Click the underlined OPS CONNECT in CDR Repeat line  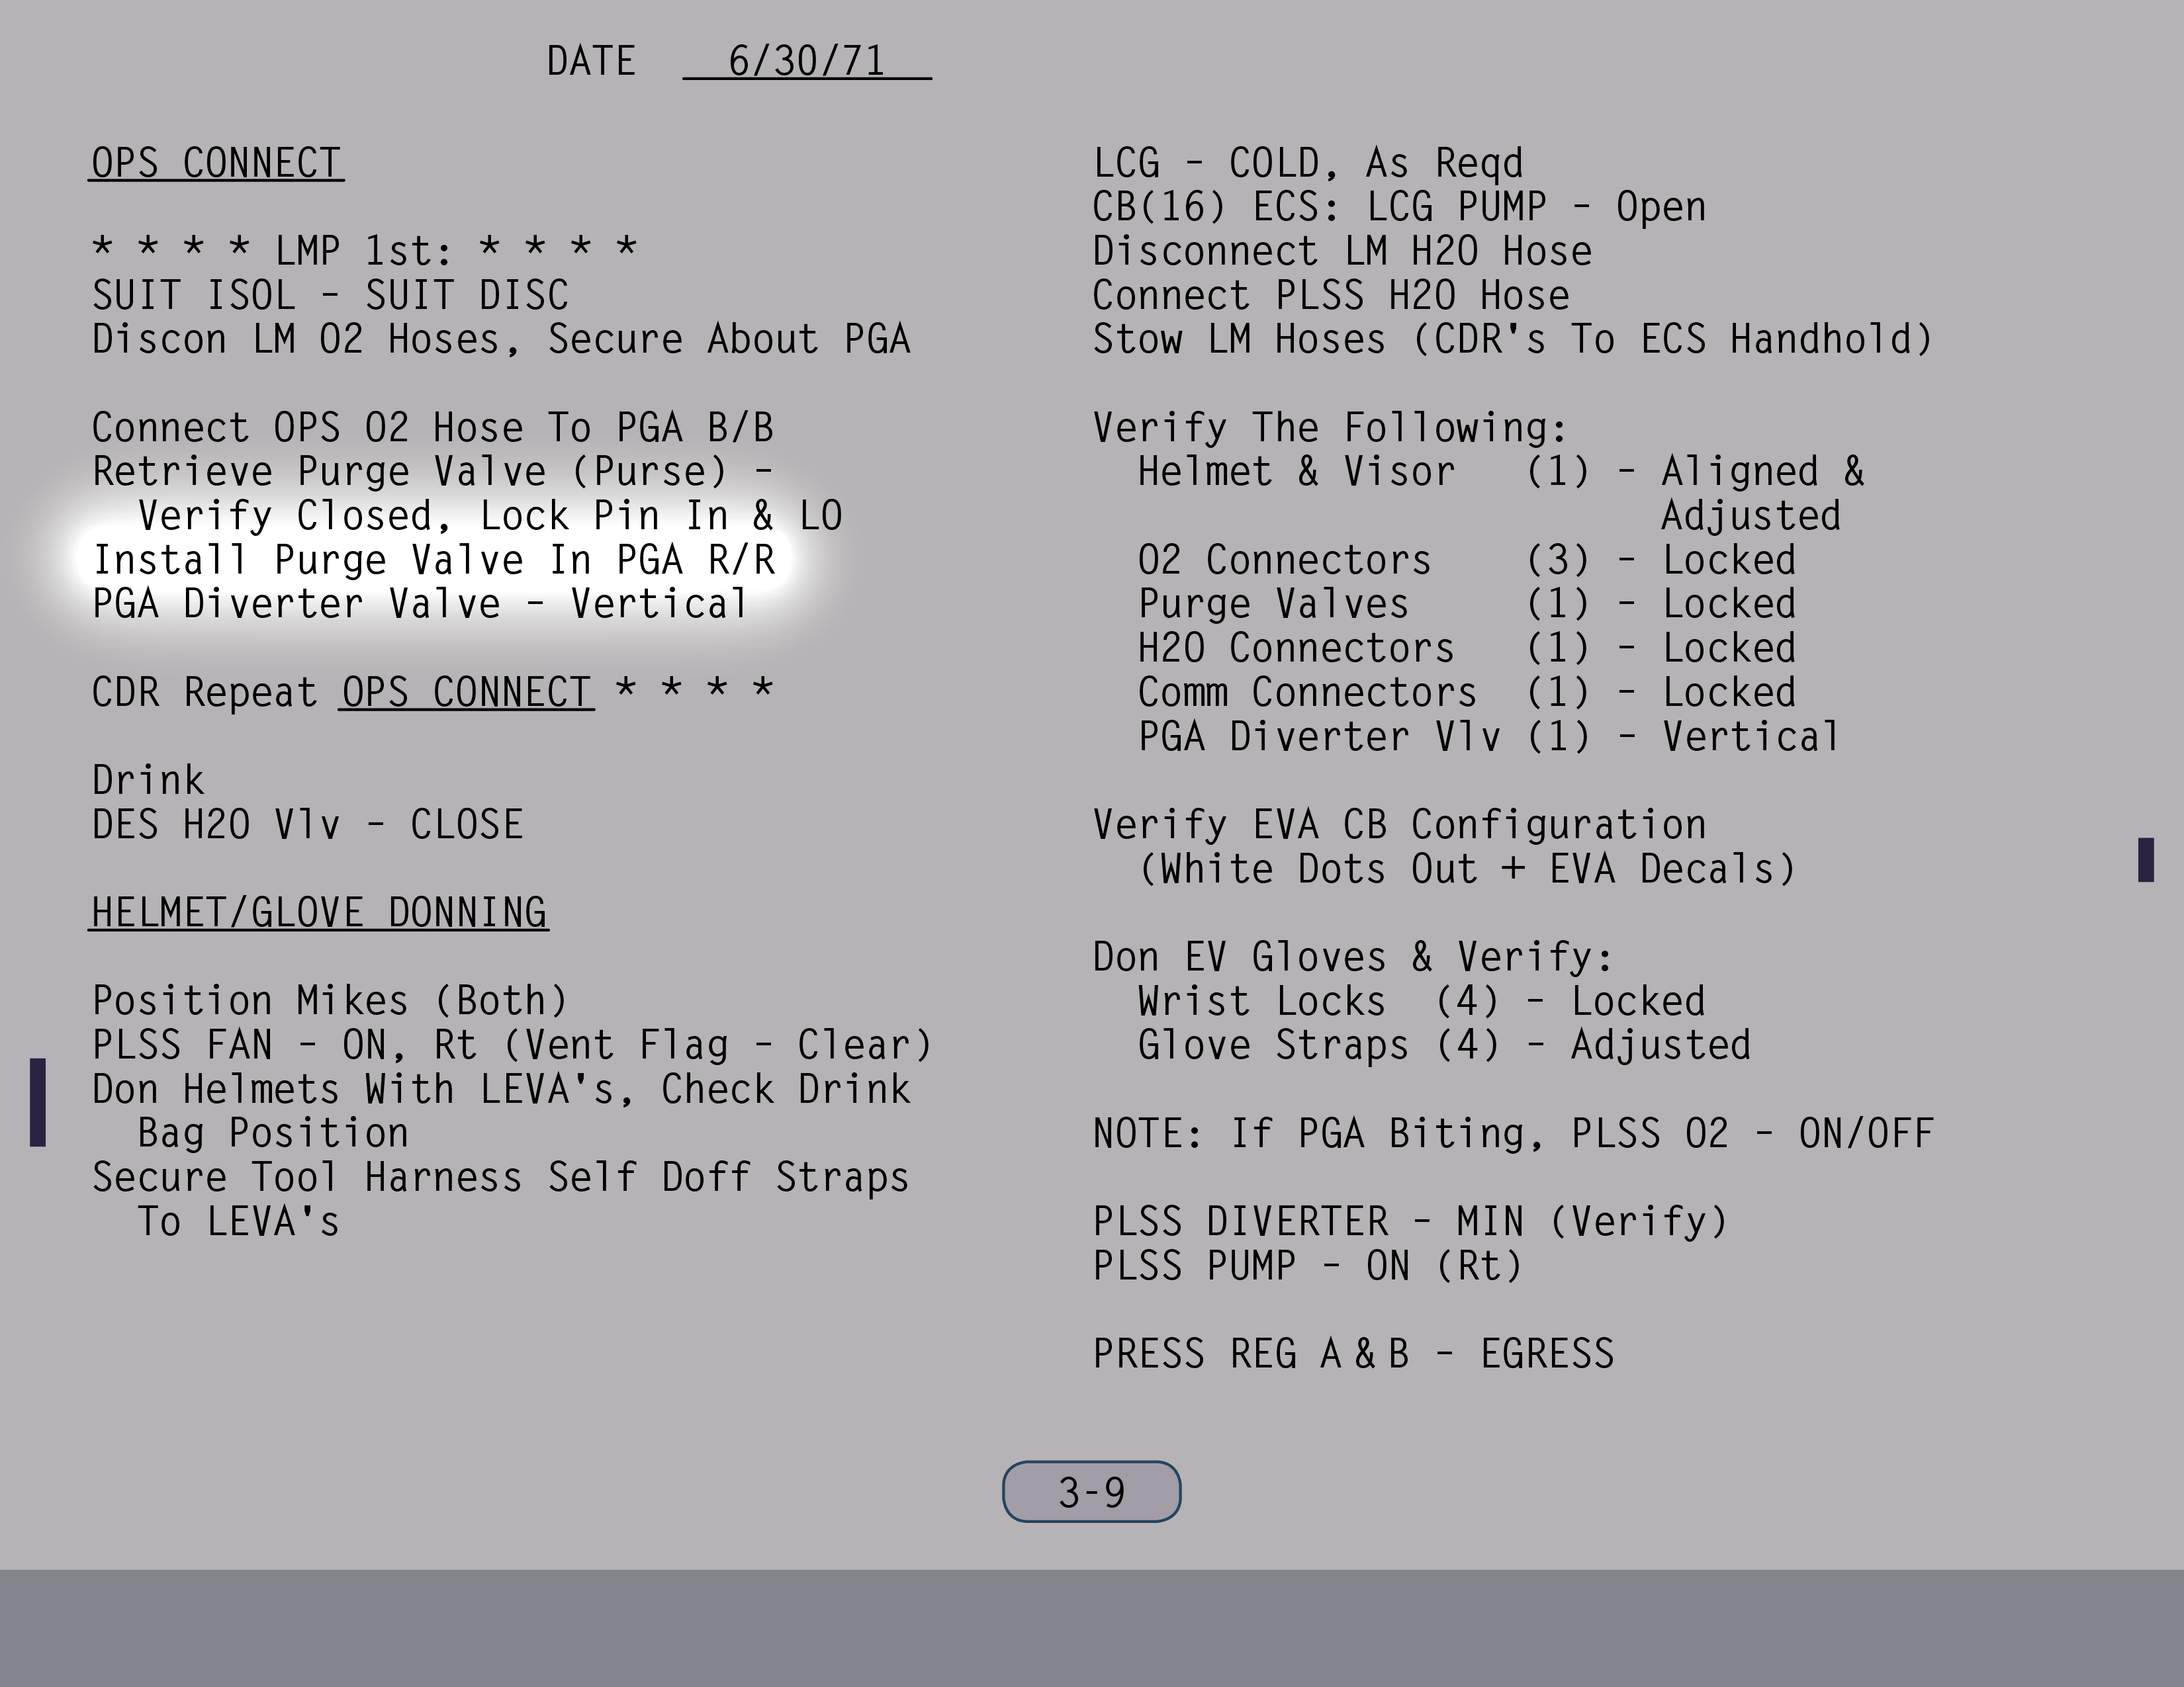click(466, 693)
